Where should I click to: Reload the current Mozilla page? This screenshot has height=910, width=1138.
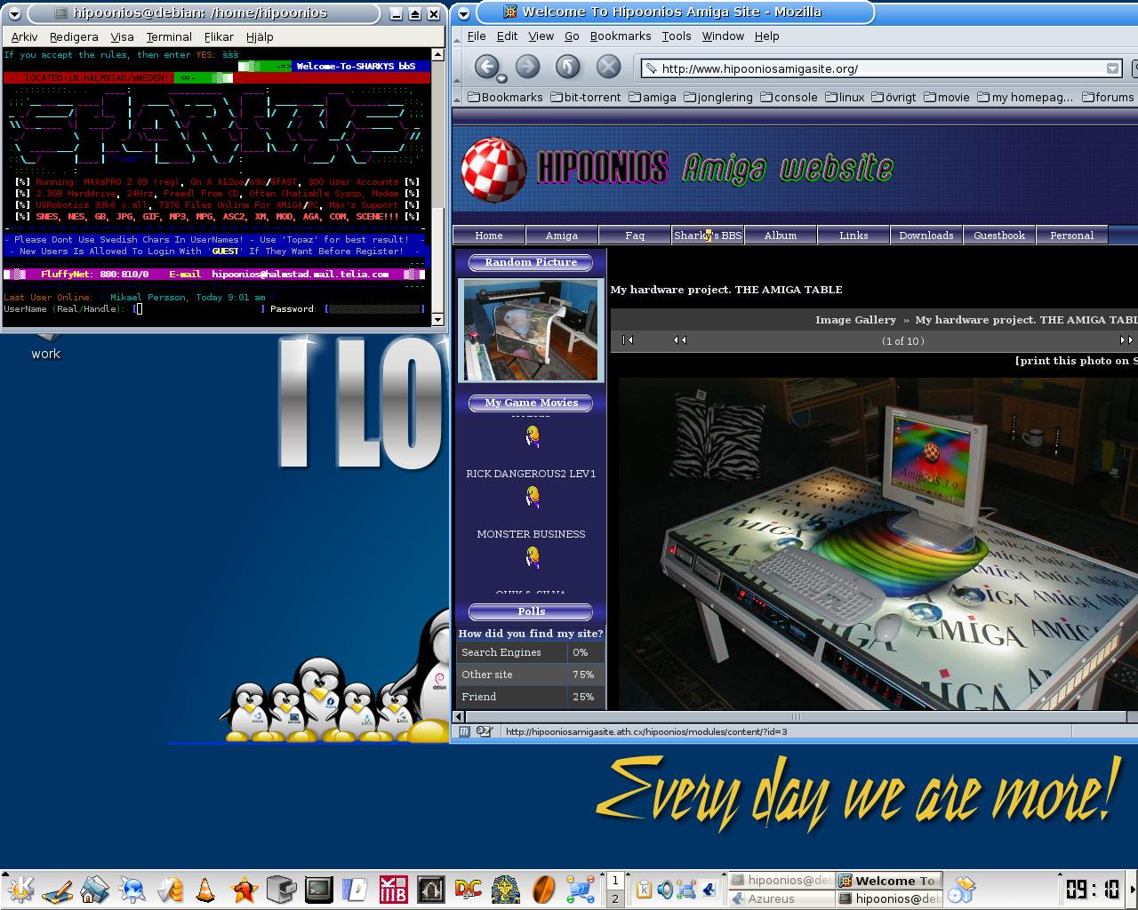pos(568,67)
